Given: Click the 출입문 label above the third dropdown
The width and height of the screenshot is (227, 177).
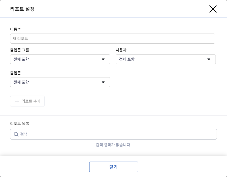Looking at the screenshot, I should pos(15,73).
